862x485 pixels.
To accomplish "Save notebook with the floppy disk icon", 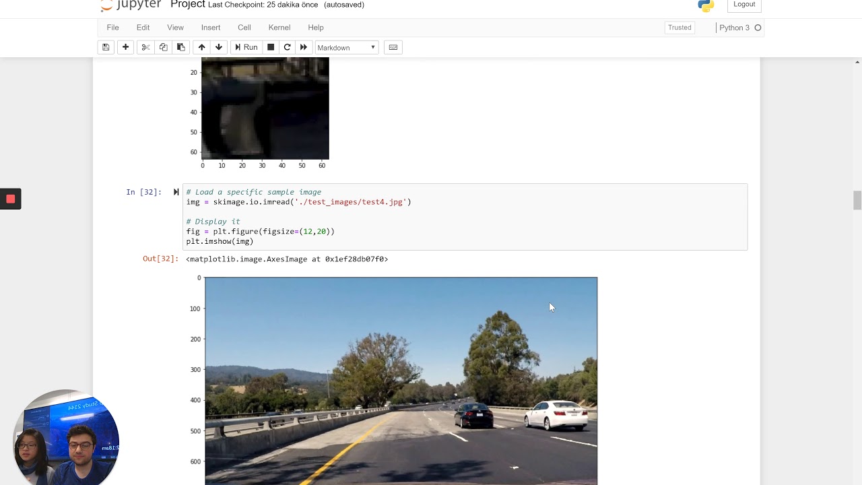I will 106,47.
